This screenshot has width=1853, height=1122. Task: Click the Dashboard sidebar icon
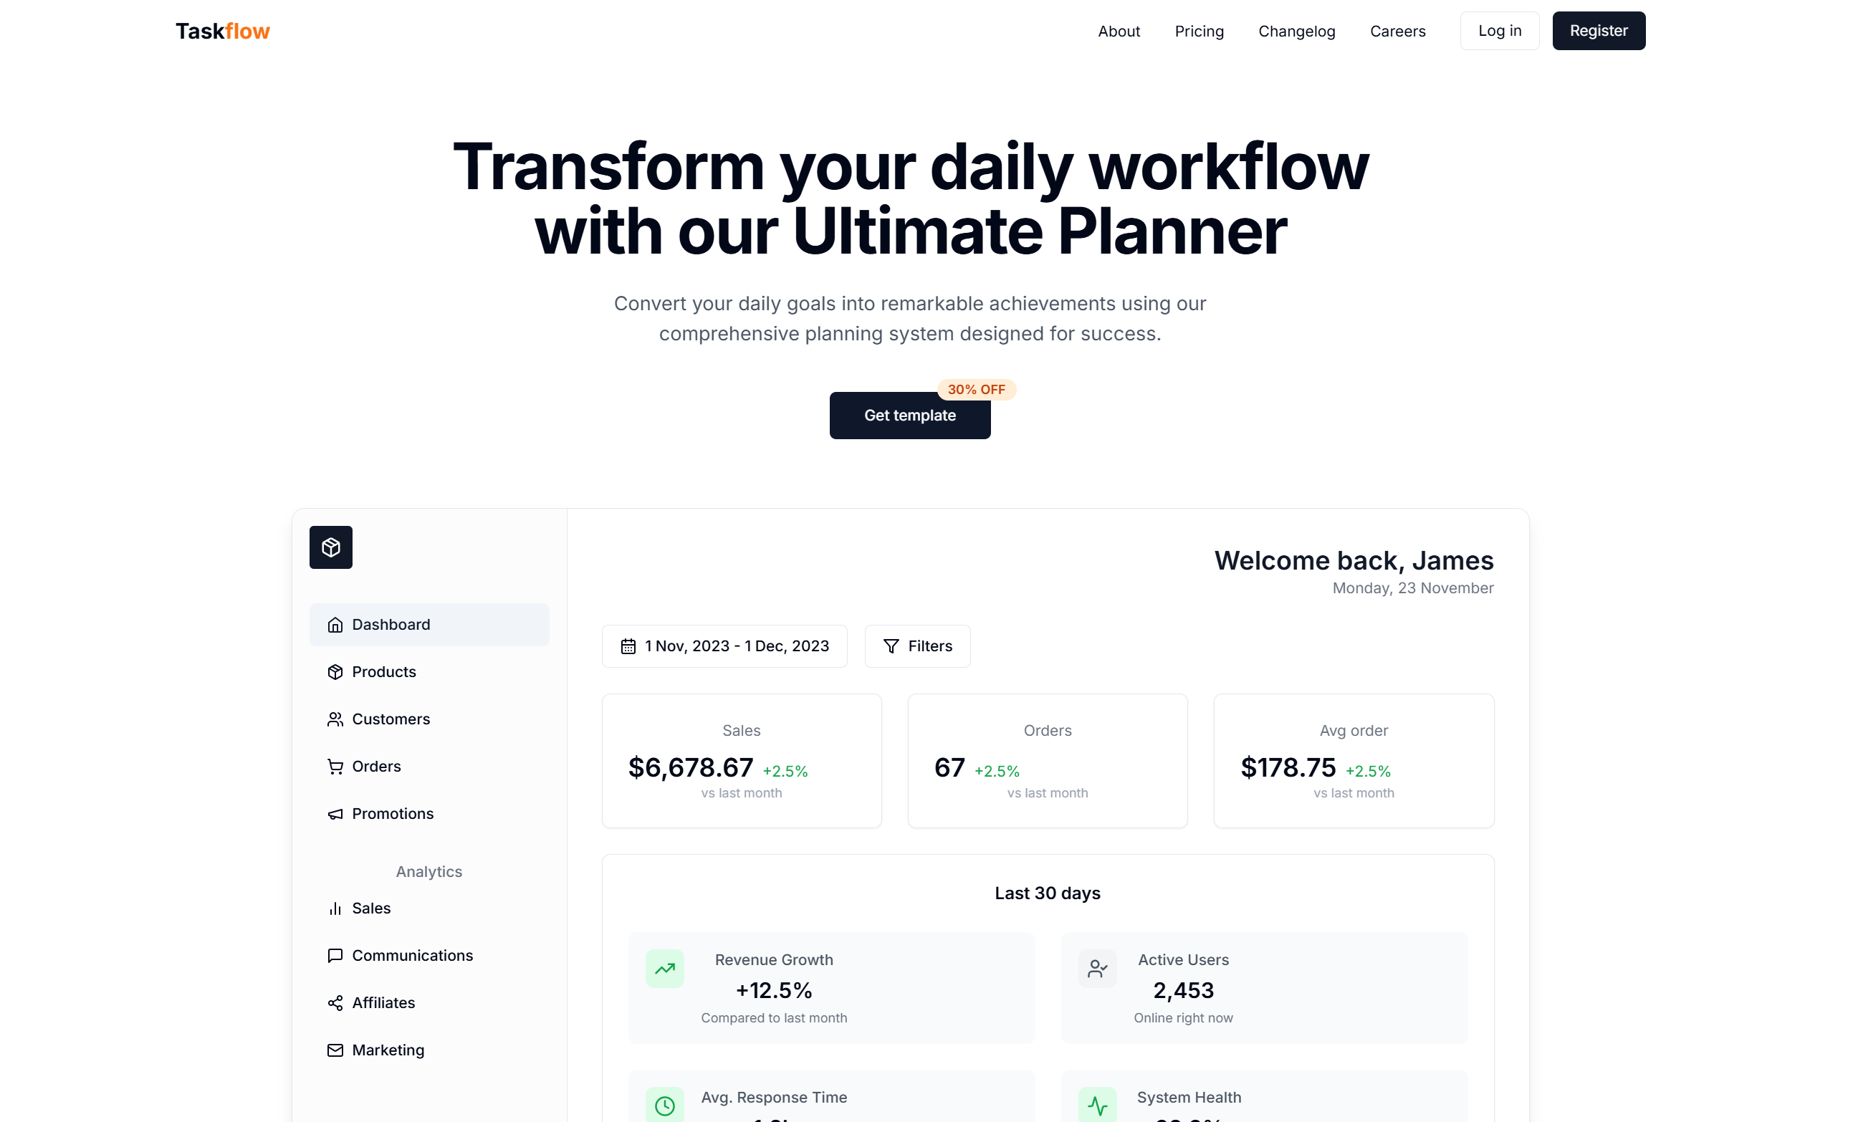coord(335,623)
